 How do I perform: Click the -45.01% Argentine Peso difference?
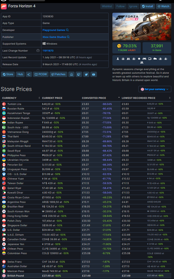[107, 202]
